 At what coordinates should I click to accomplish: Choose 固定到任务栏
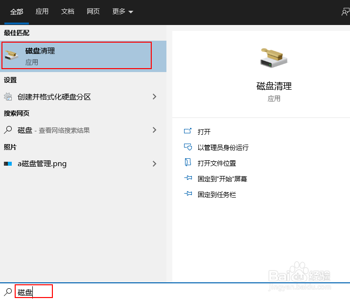click(x=217, y=195)
